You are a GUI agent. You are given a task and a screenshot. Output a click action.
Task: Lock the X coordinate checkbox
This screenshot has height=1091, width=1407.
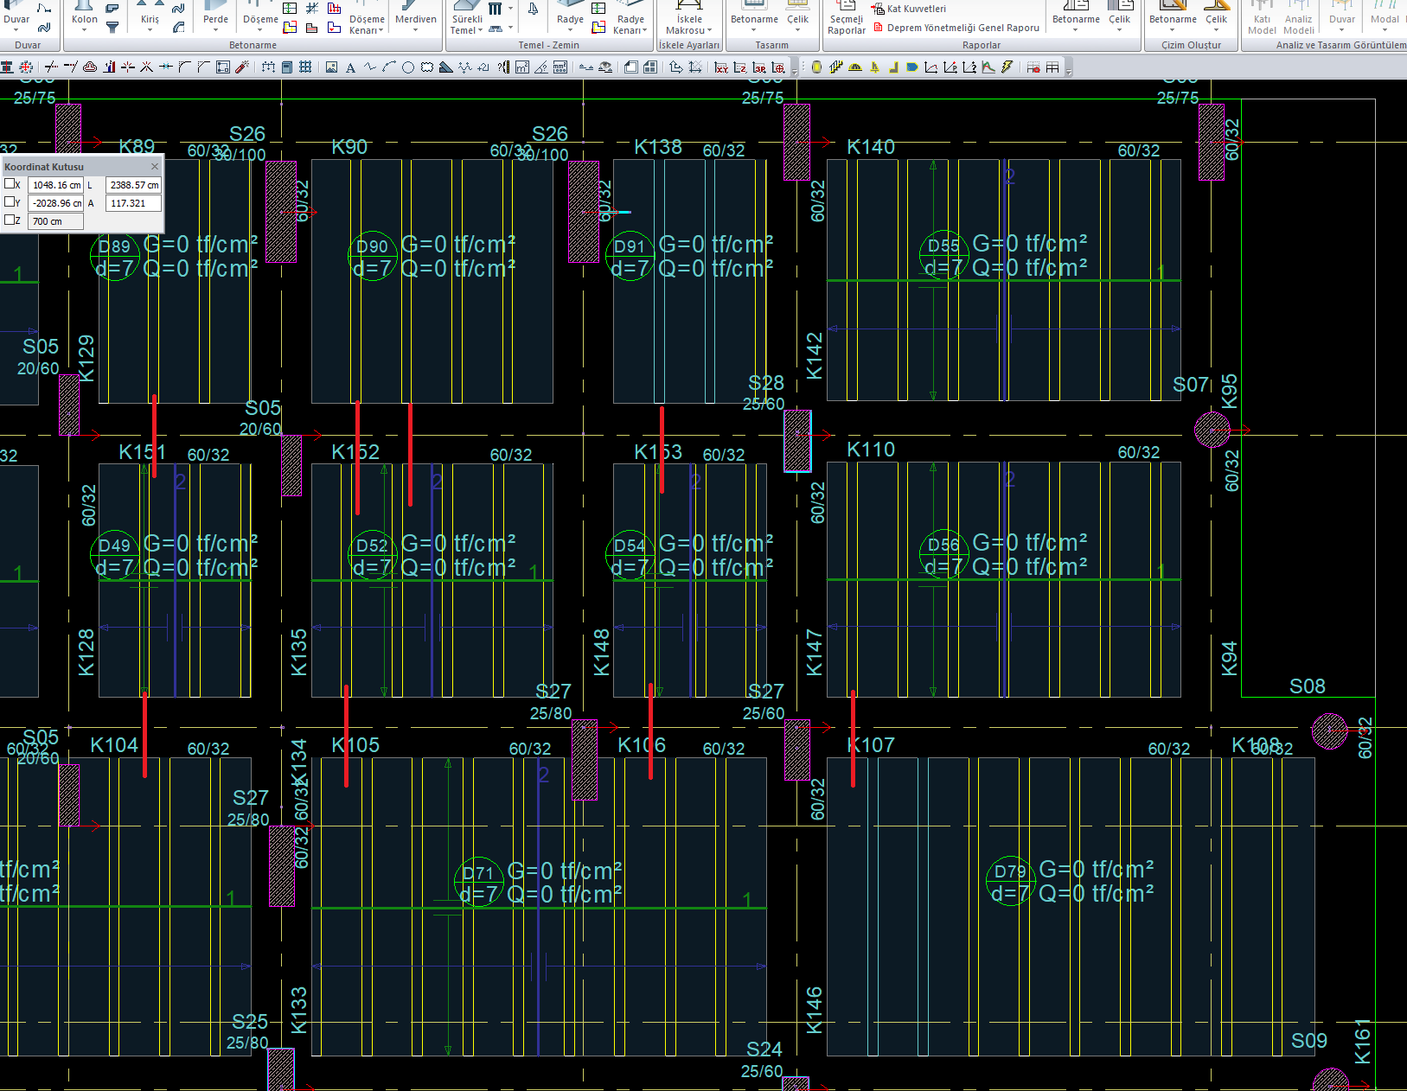tap(10, 184)
